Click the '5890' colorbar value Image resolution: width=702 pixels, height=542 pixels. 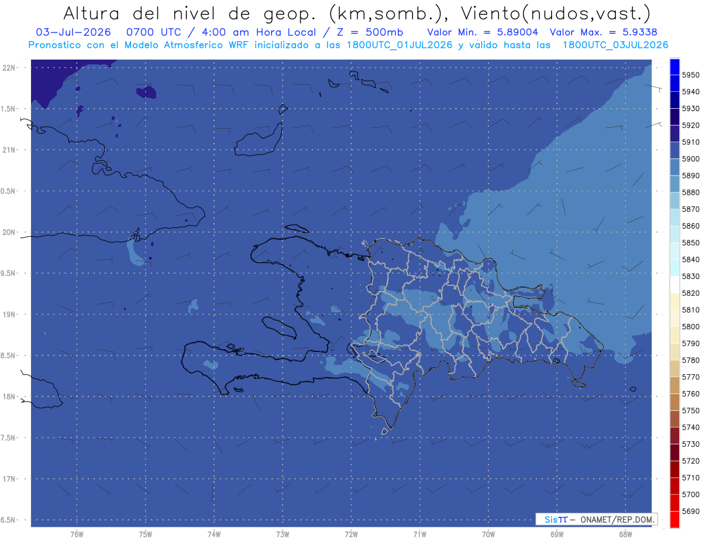point(690,175)
